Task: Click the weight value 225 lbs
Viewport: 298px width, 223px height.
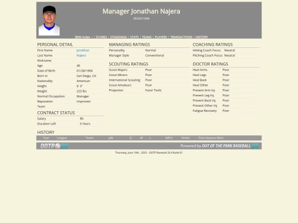Action: click(x=82, y=91)
